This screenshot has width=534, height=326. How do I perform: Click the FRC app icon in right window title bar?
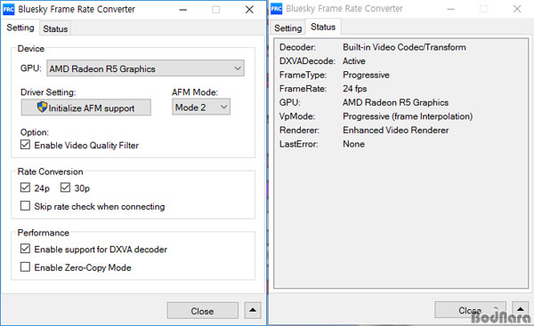tap(277, 9)
